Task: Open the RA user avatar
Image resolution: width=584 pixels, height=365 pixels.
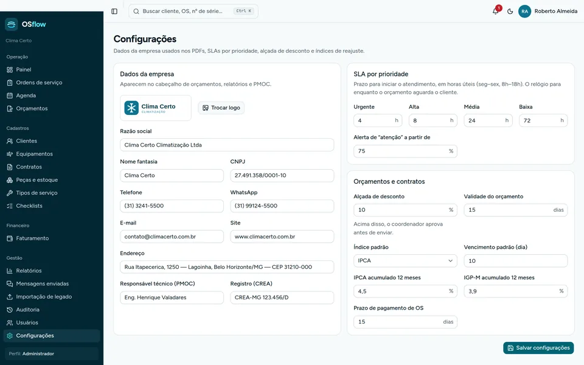Action: click(x=524, y=11)
